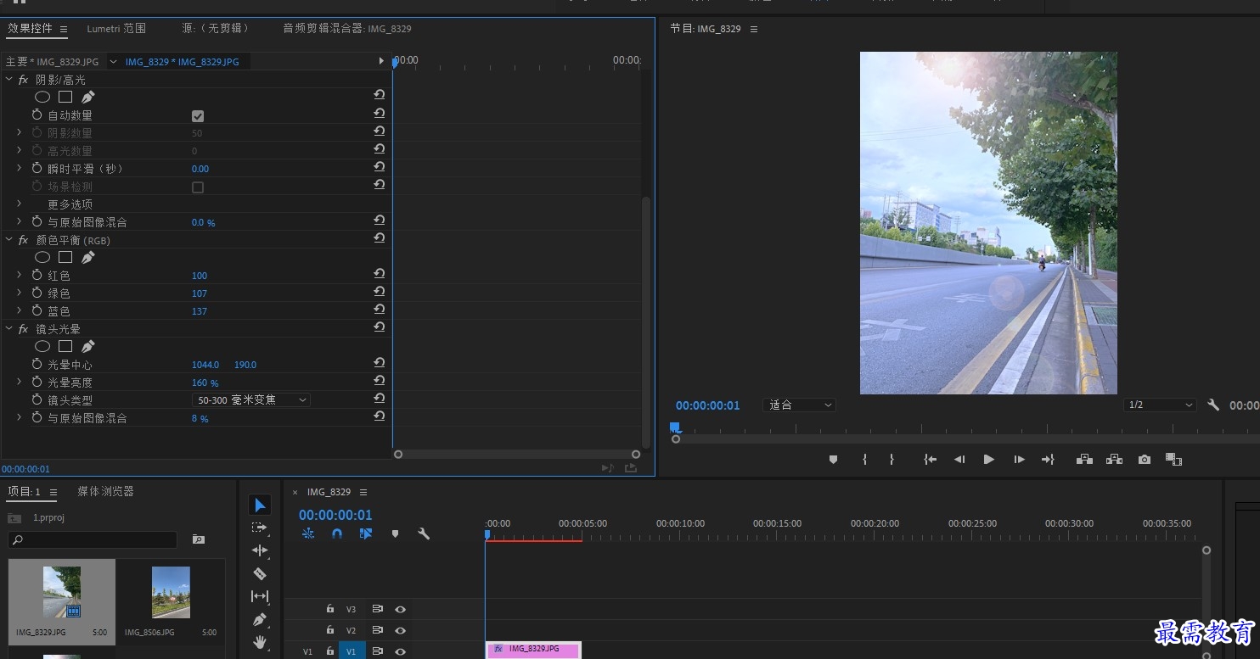Expand 光晕亮度 parameter
1260x659 pixels.
click(x=20, y=383)
